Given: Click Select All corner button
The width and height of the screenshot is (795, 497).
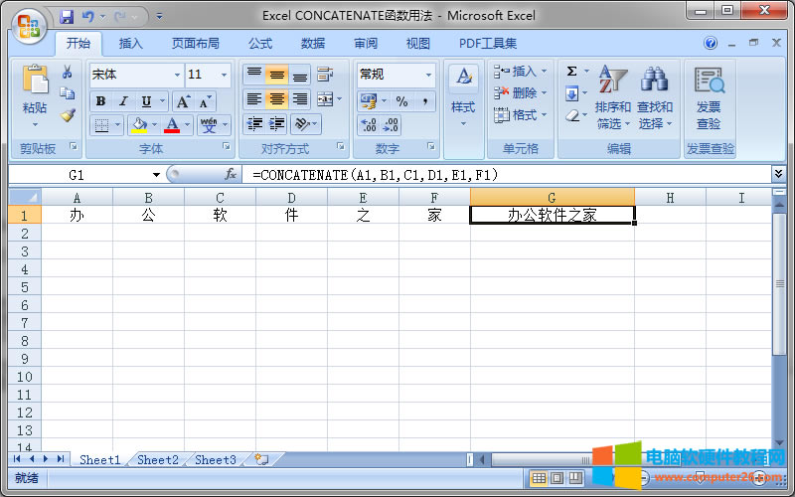Looking at the screenshot, I should click(x=24, y=197).
